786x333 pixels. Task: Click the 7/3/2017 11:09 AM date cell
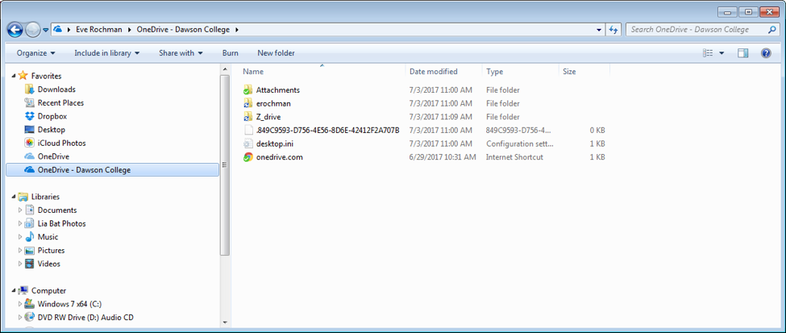tap(441, 117)
